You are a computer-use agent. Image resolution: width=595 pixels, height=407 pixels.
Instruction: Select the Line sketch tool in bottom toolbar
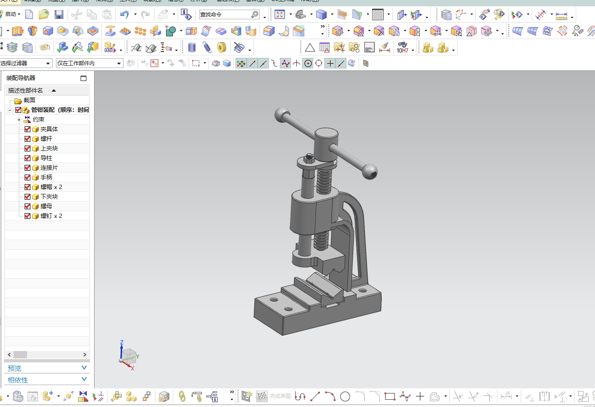click(315, 396)
